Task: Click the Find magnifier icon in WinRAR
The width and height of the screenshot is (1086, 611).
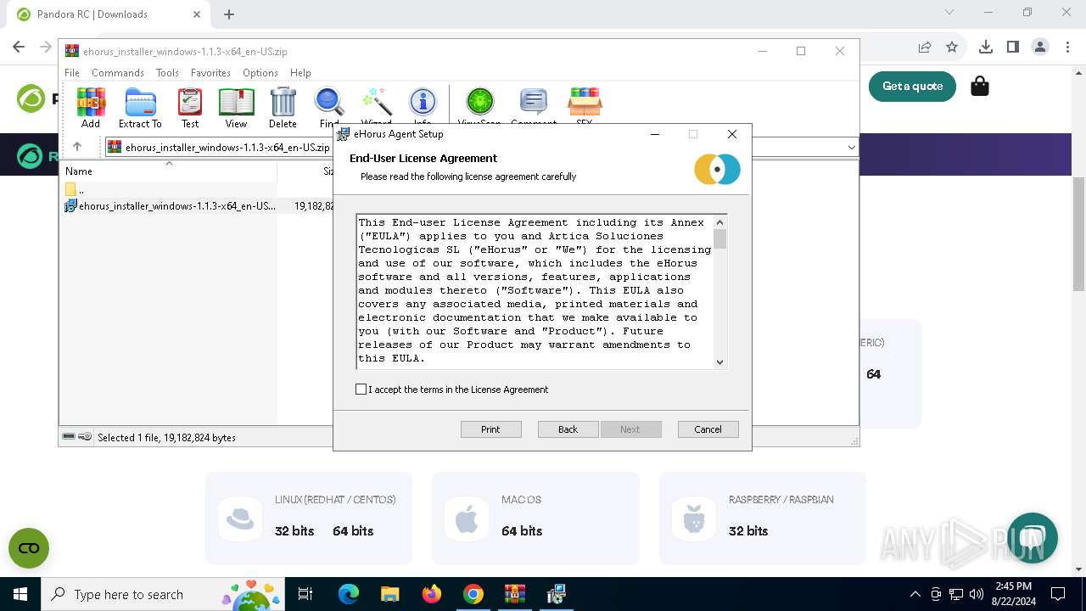Action: [329, 108]
